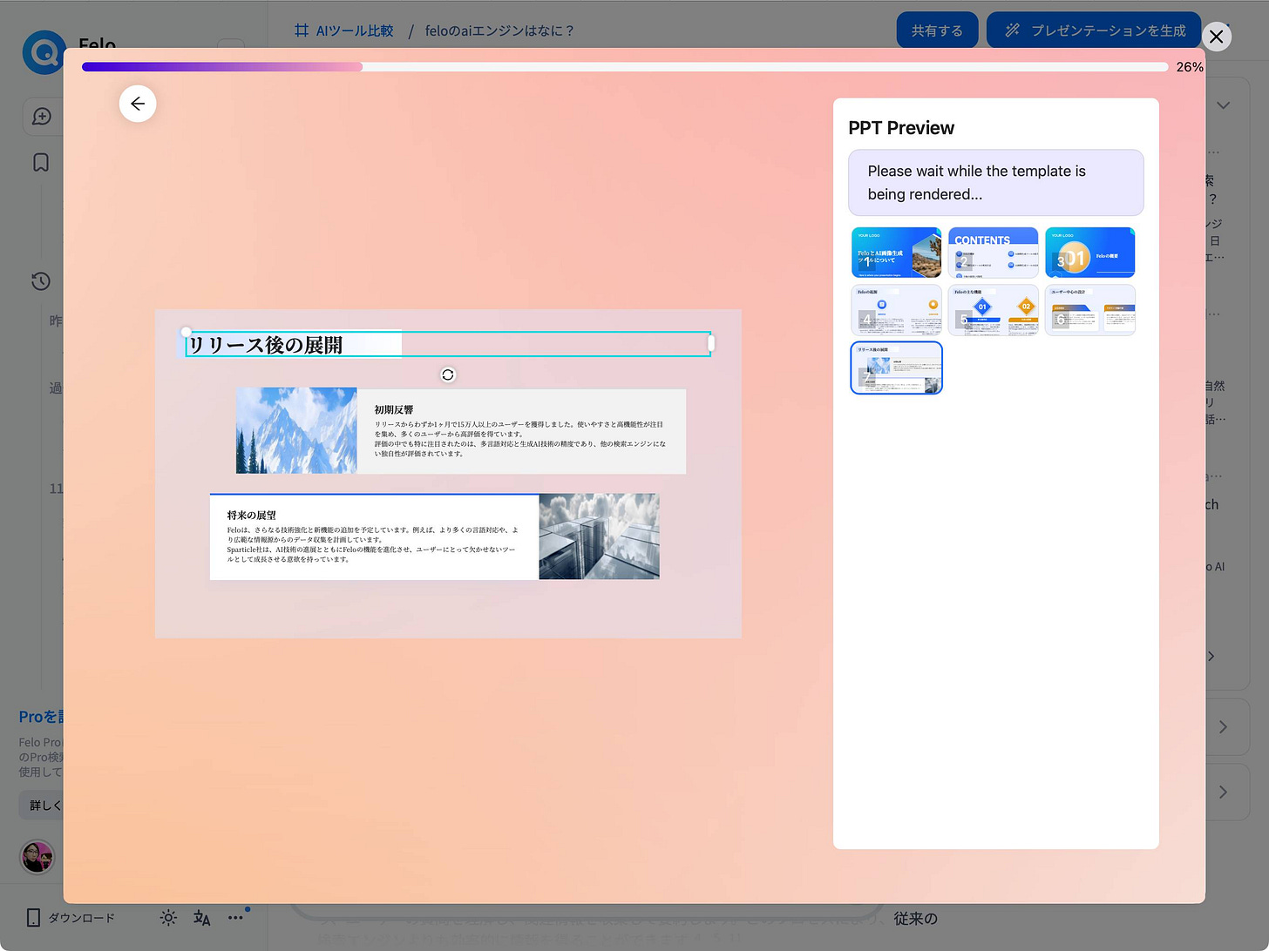Click the プレゼンテーションを生成 button
Image resolution: width=1269 pixels, height=951 pixels.
coord(1094,30)
